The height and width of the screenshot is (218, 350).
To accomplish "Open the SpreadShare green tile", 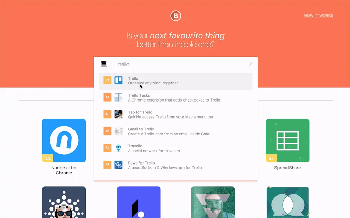I will pos(287,141).
